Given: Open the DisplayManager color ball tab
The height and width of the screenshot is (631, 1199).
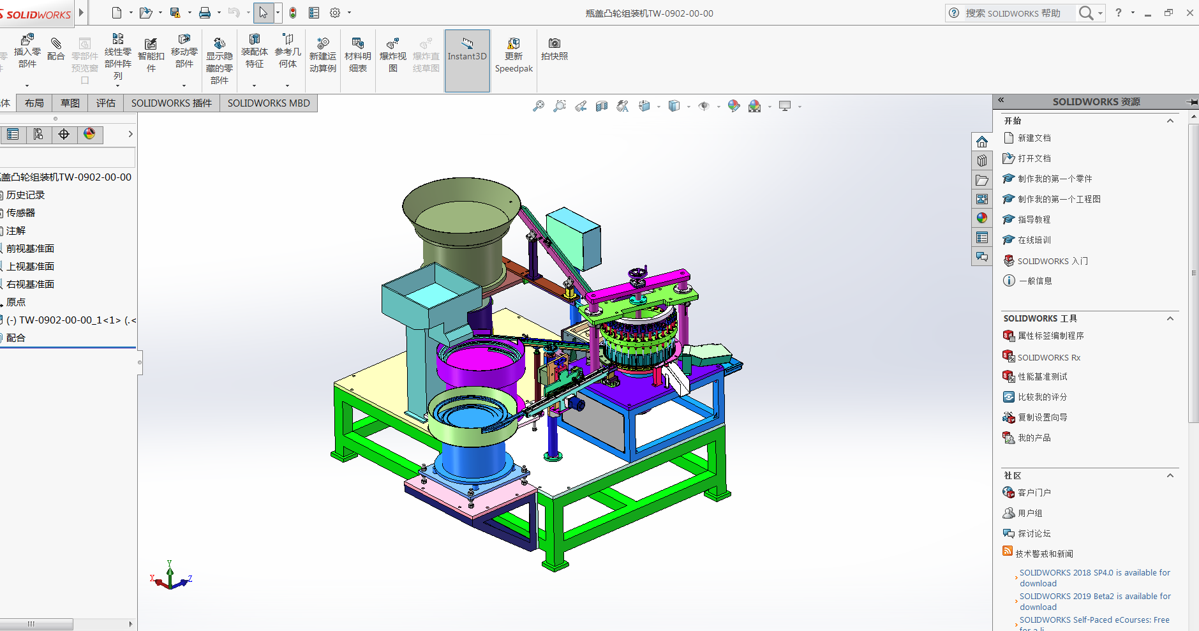Looking at the screenshot, I should (89, 134).
